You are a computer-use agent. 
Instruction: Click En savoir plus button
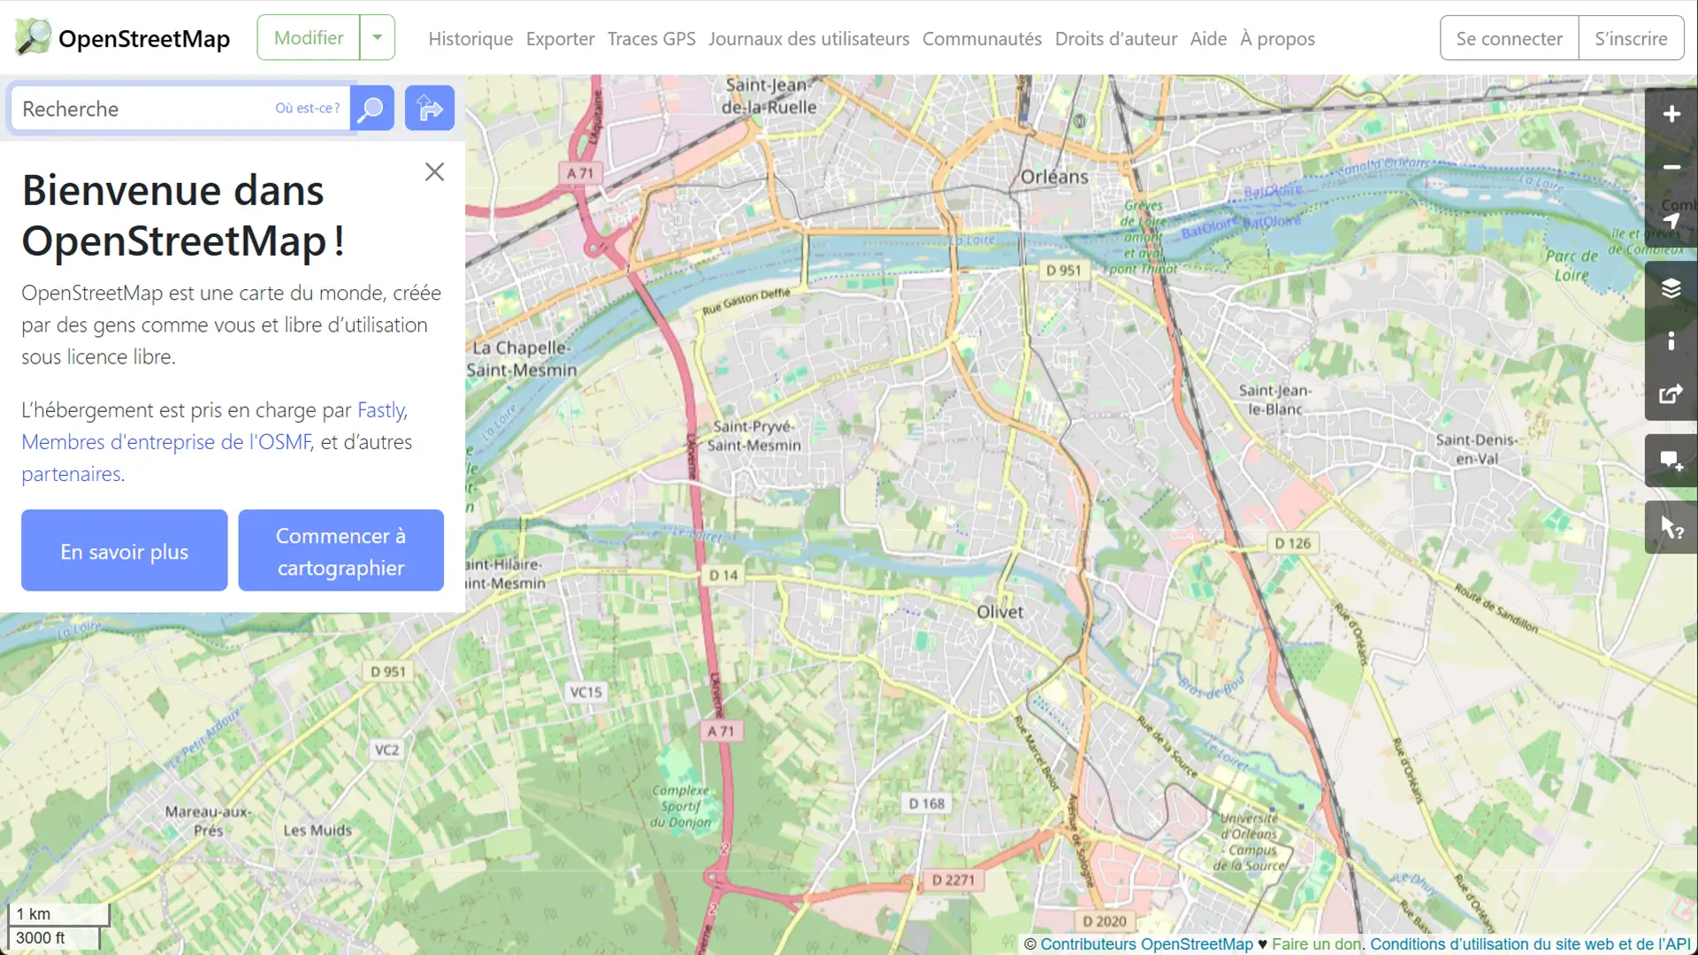(124, 551)
